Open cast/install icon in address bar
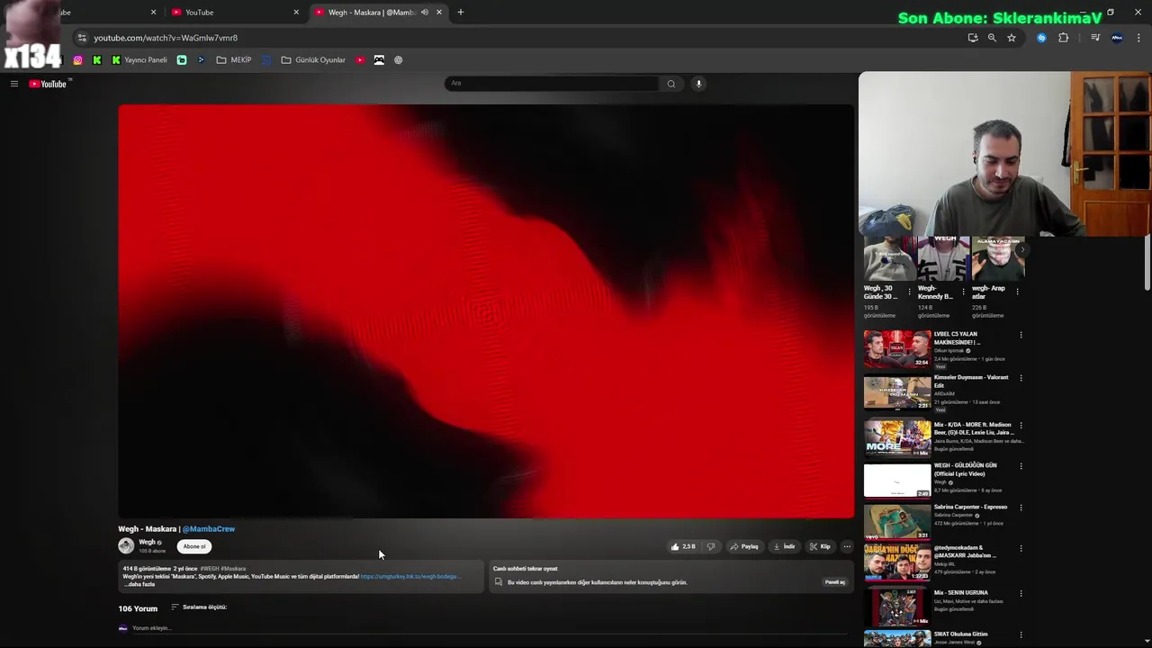 click(973, 38)
